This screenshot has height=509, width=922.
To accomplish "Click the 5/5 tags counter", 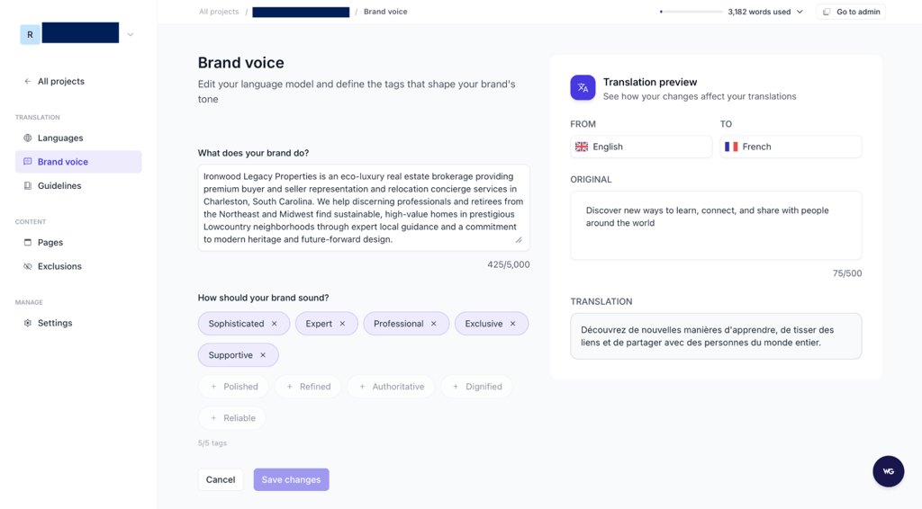I will pyautogui.click(x=212, y=443).
